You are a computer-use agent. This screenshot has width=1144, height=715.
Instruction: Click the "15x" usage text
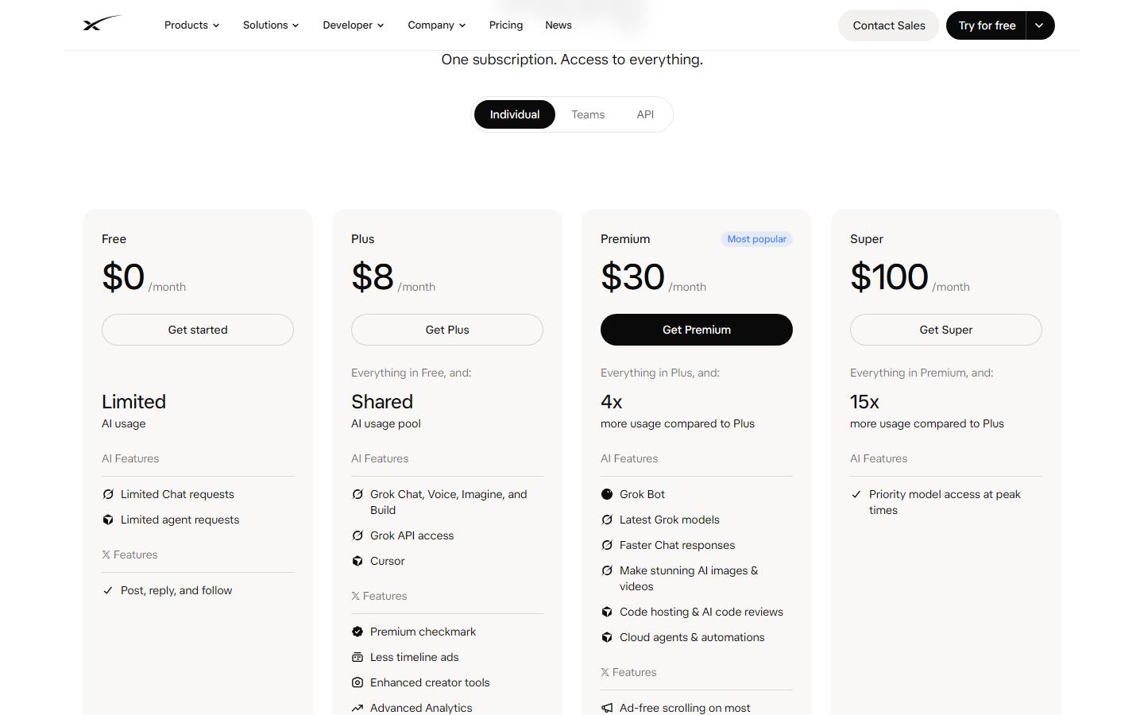coord(864,402)
